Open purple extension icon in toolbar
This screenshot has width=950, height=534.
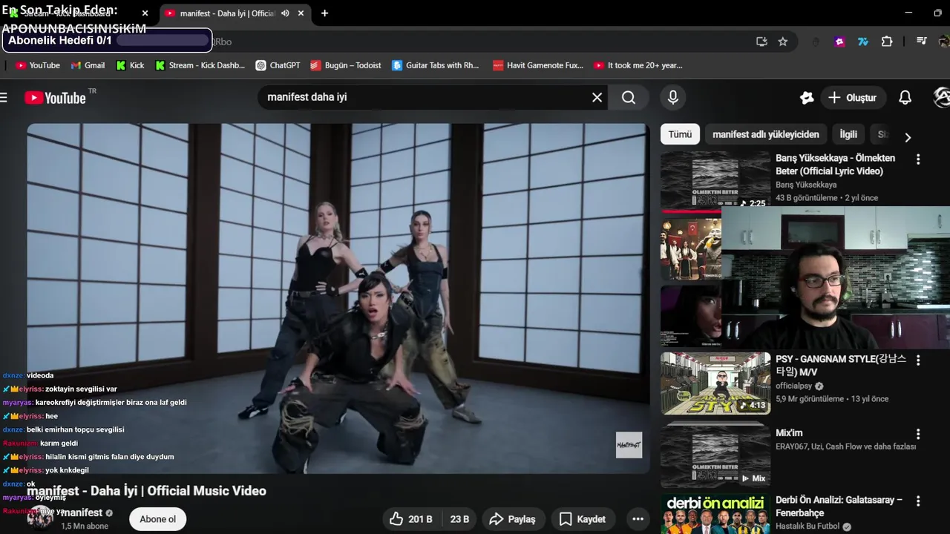[839, 42]
